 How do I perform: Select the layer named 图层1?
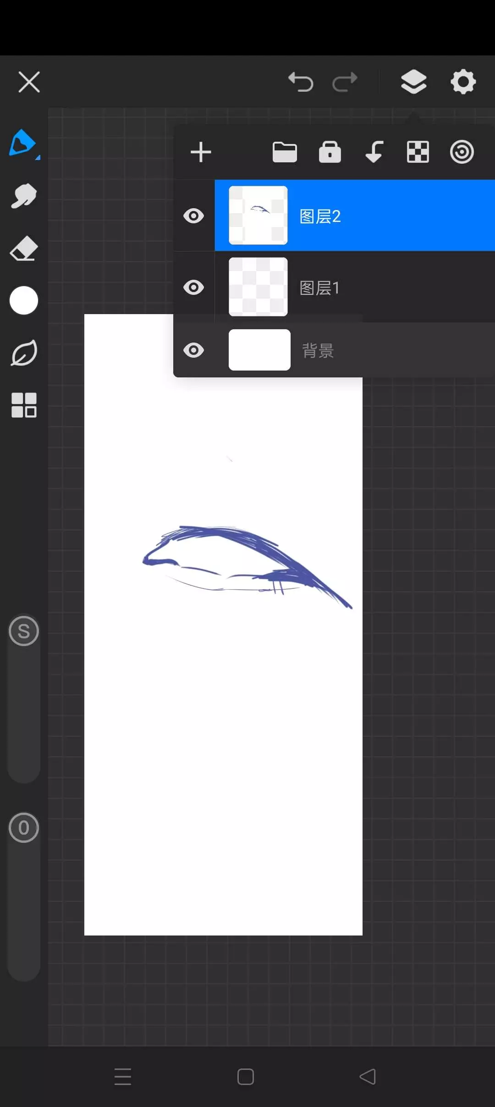tap(355, 287)
